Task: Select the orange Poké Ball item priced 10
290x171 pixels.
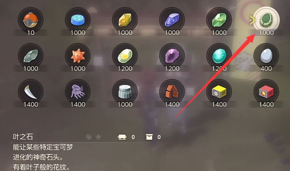Action: [31, 20]
